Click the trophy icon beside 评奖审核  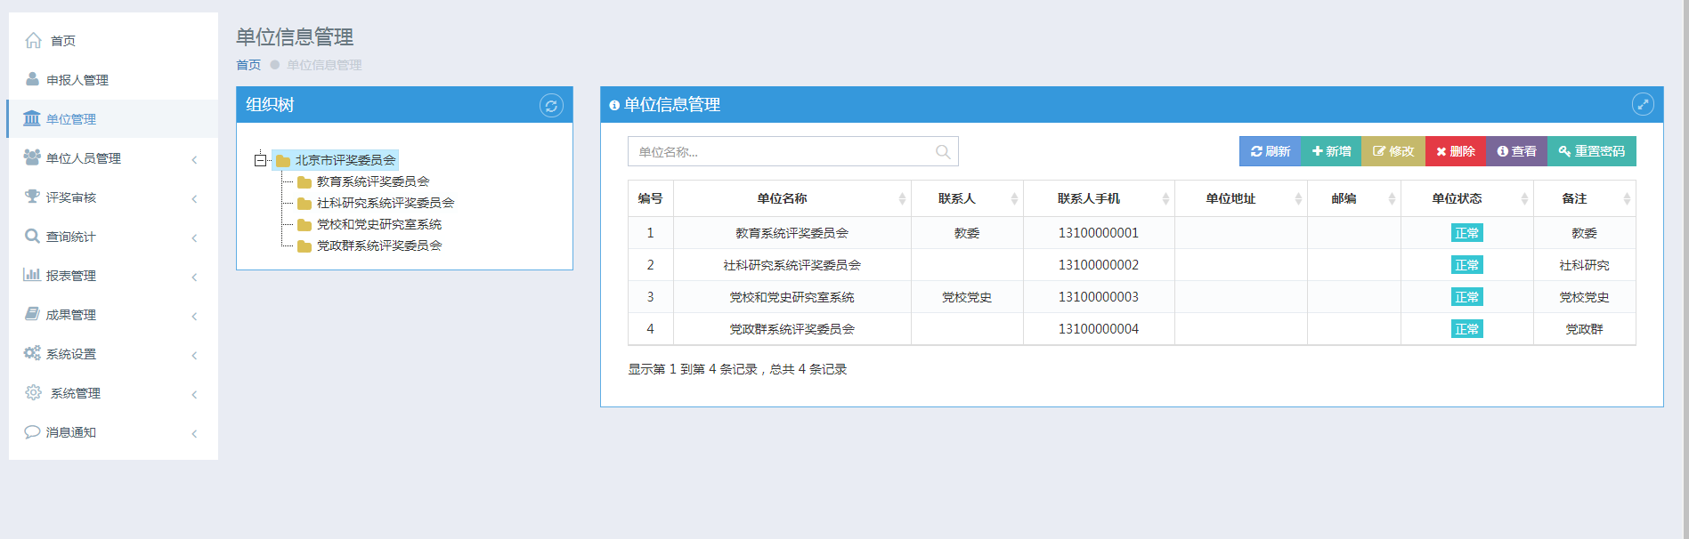tap(32, 197)
